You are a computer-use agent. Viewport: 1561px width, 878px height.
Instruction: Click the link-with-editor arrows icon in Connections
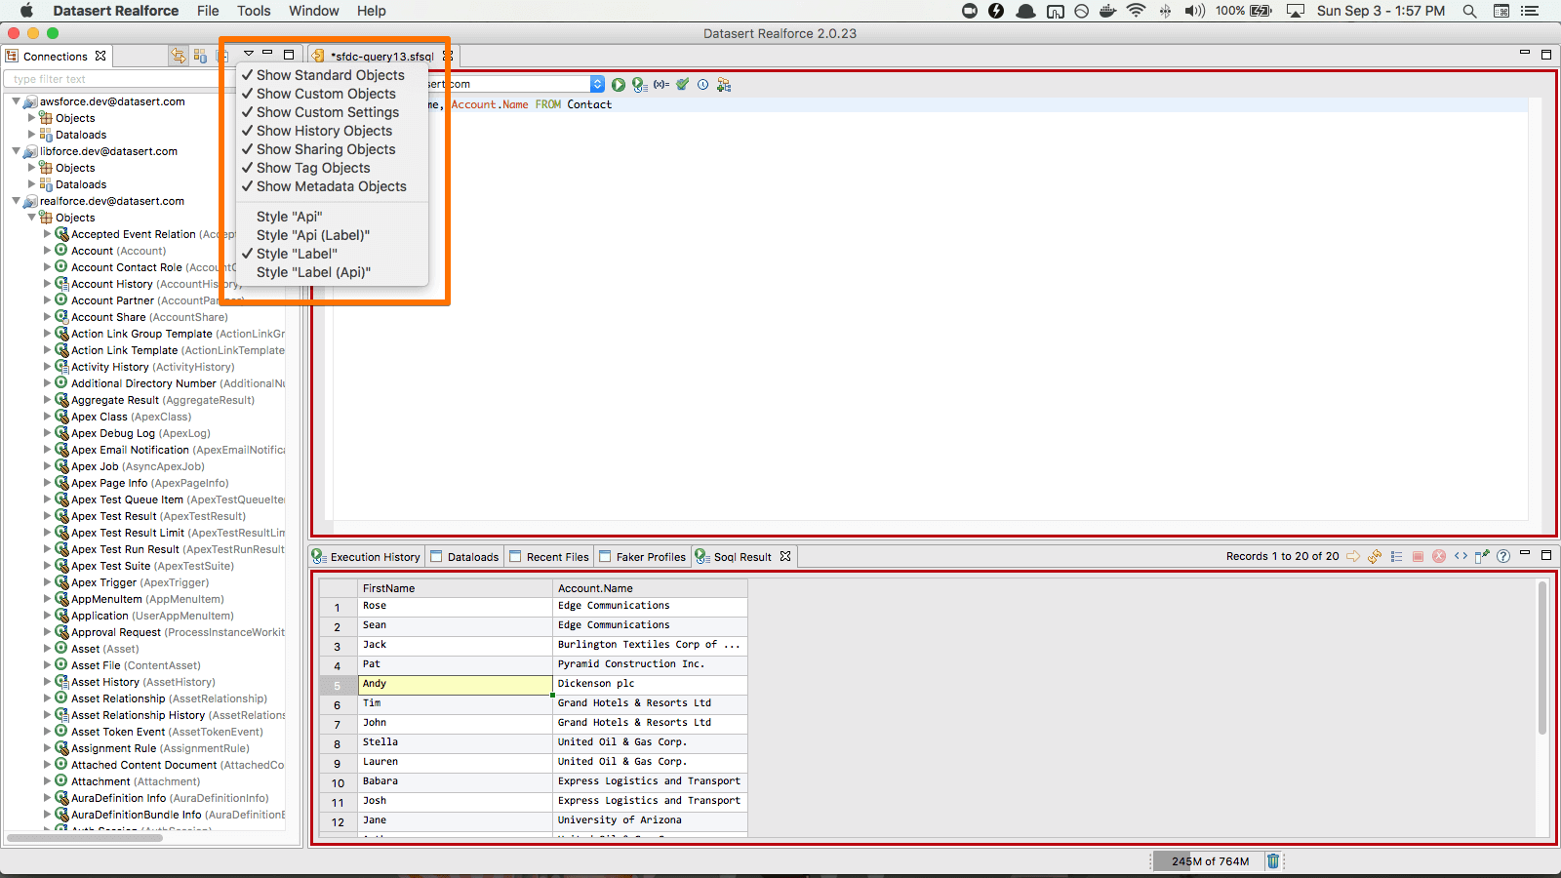pyautogui.click(x=178, y=56)
